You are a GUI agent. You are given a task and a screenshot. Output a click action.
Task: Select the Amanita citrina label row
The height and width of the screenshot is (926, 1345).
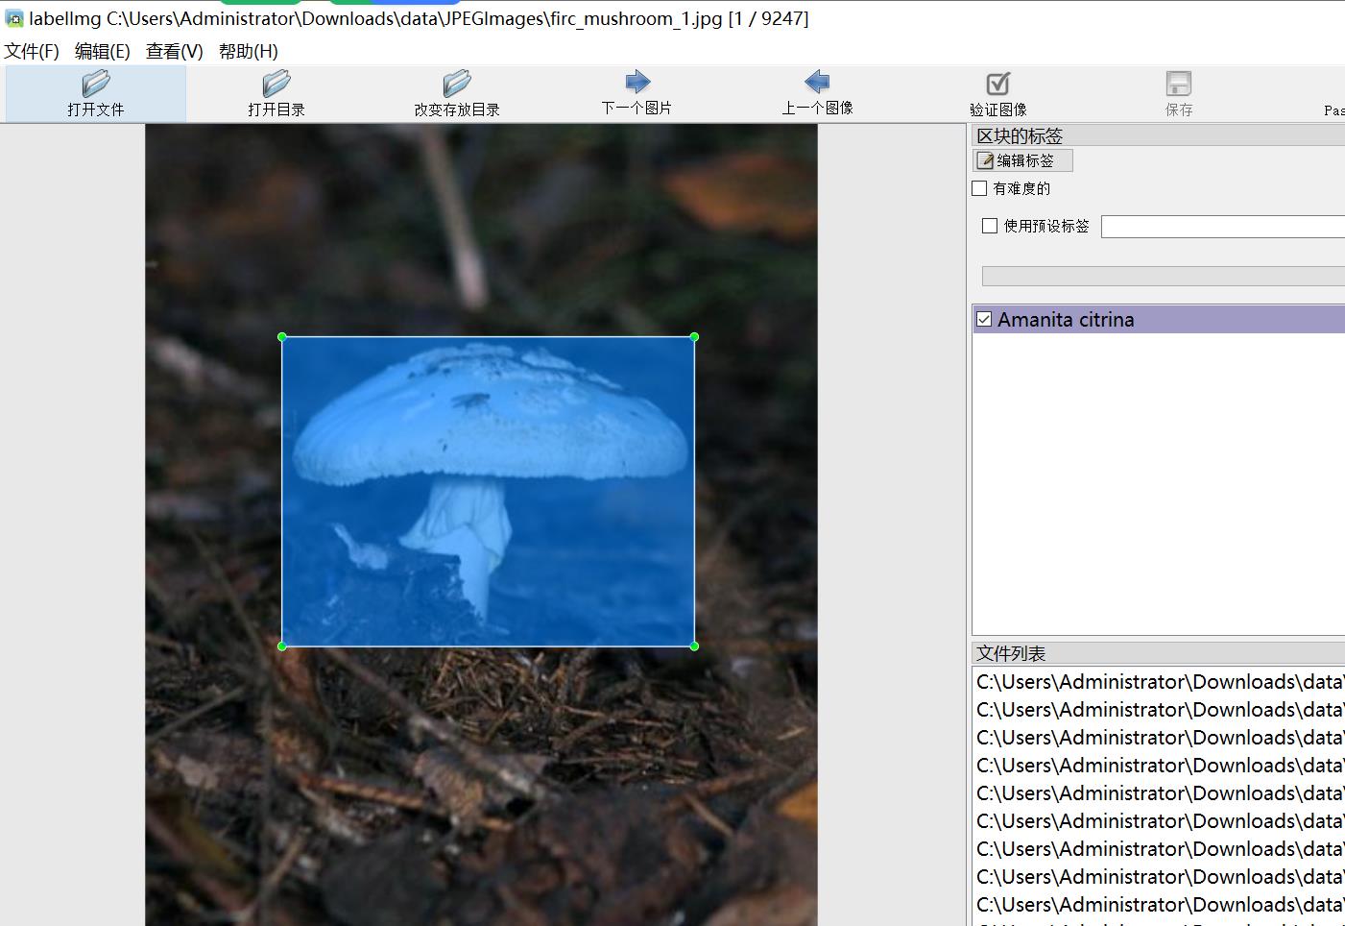tap(1160, 320)
